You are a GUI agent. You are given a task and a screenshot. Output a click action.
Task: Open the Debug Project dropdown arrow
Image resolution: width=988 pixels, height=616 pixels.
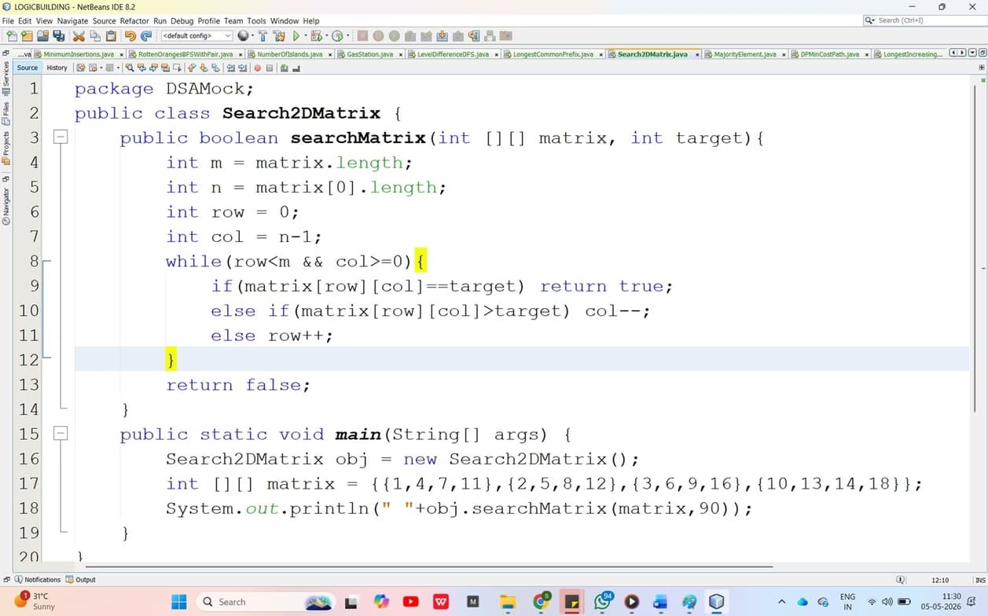(x=326, y=36)
